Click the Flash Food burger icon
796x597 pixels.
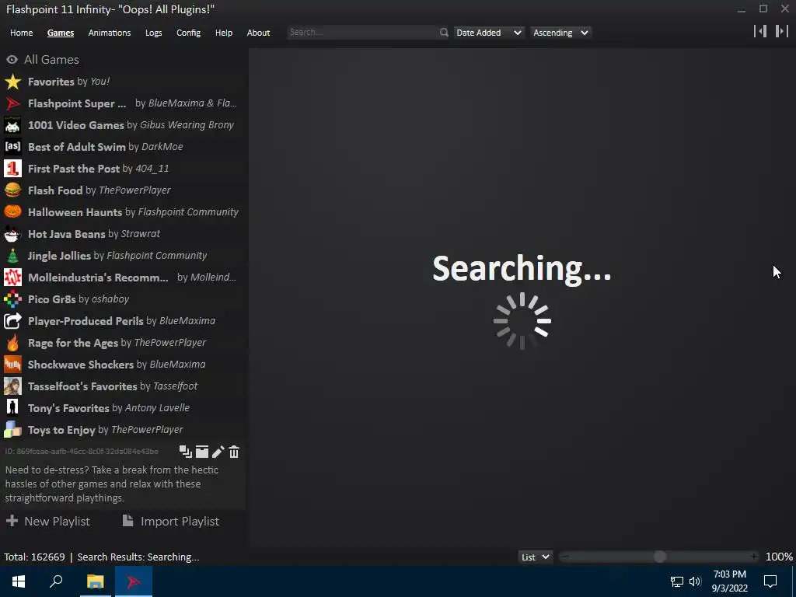pos(12,190)
